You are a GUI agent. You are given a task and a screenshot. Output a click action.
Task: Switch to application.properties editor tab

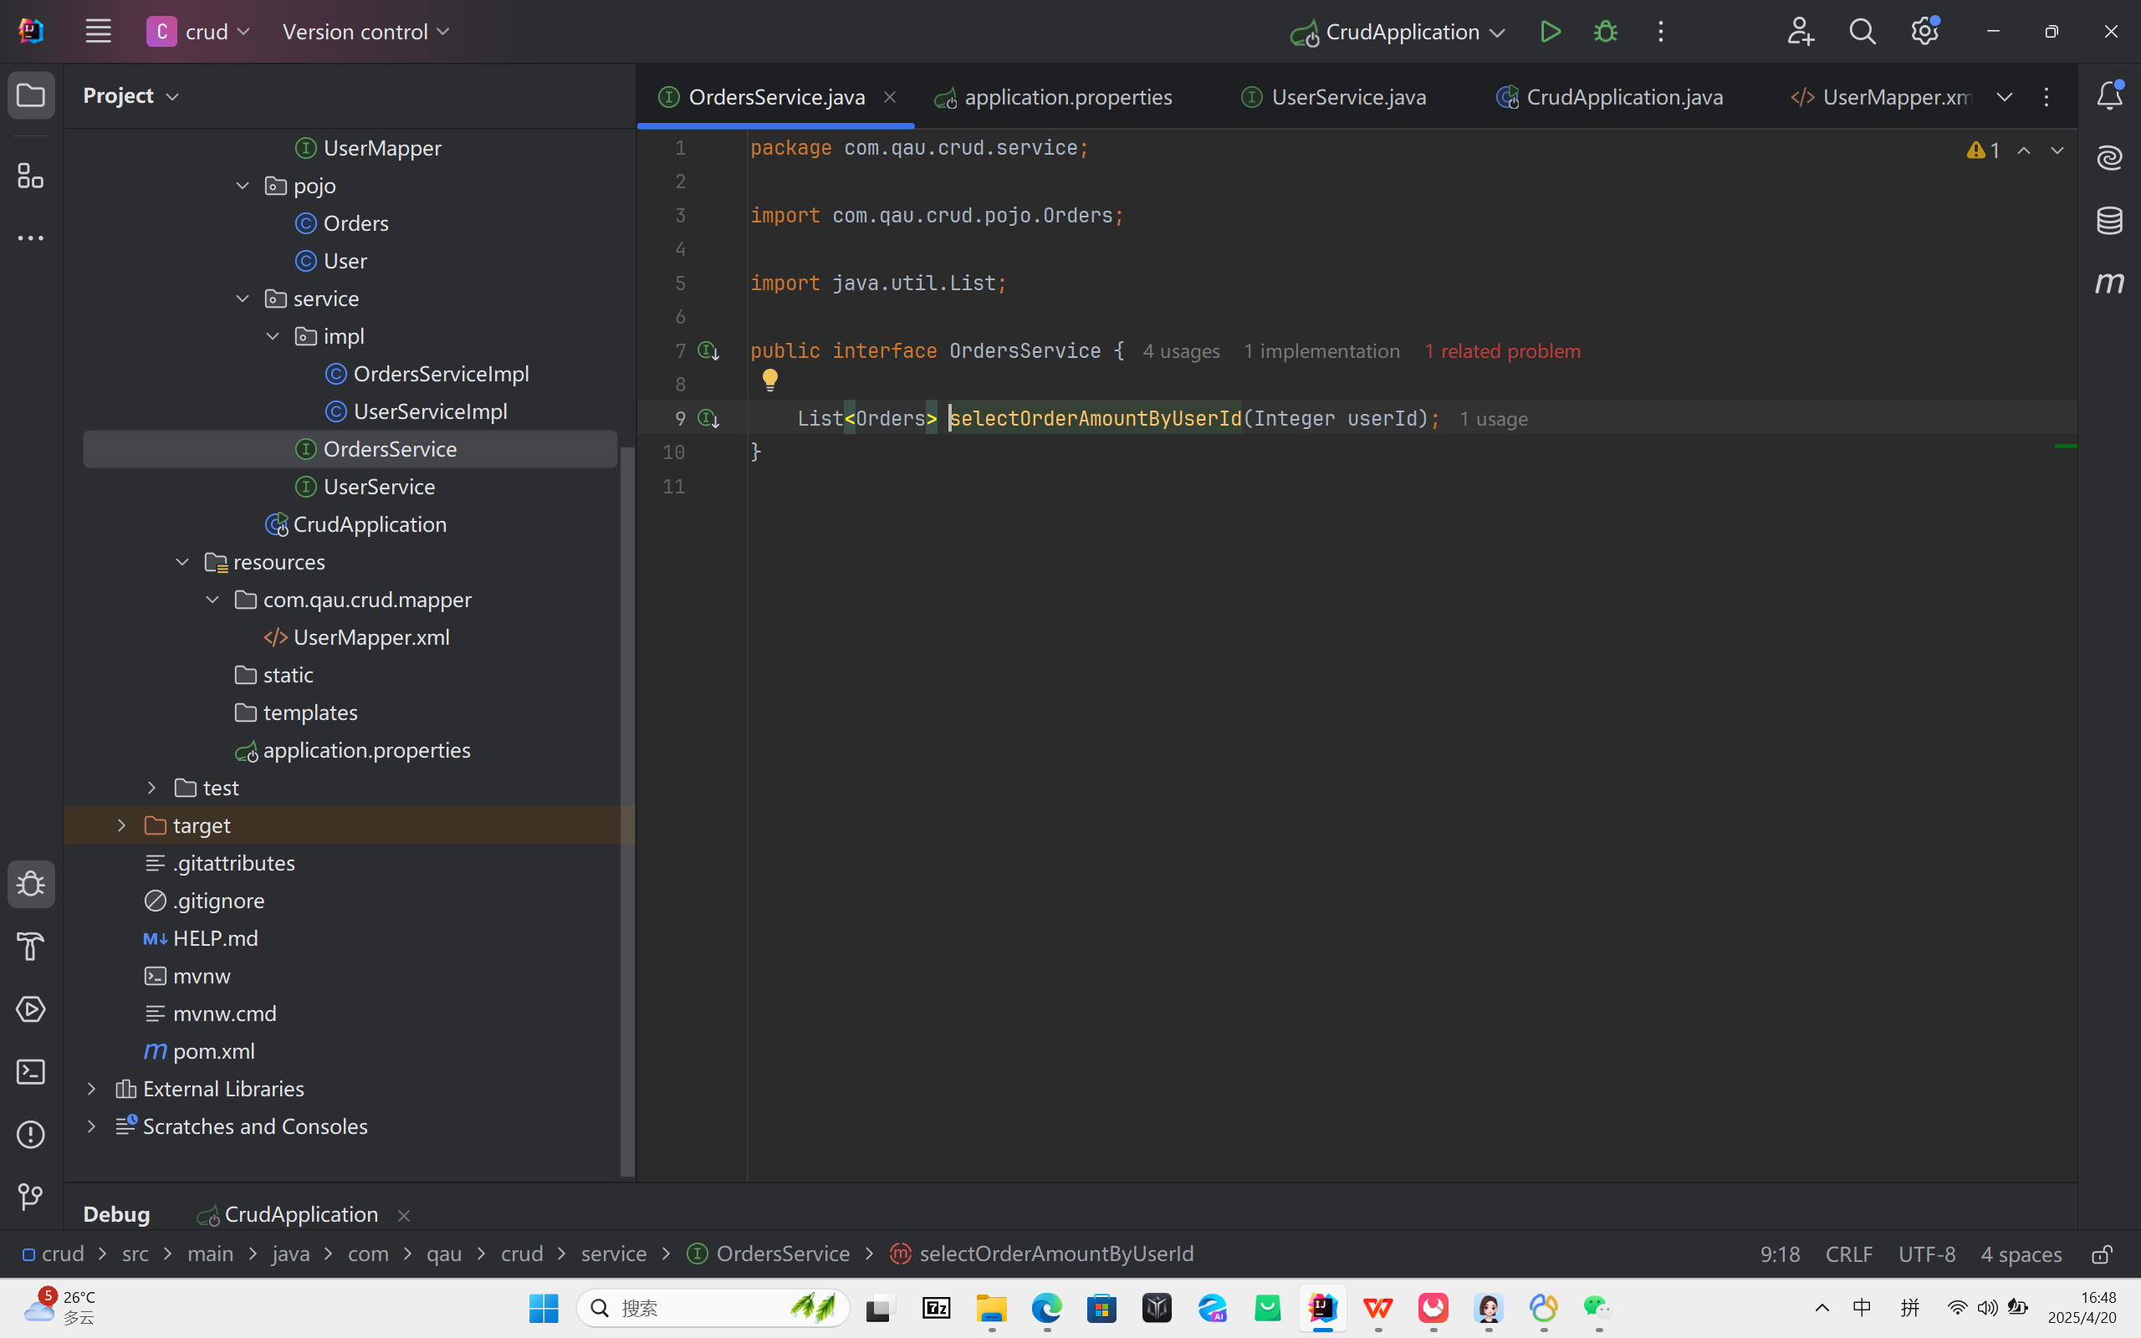1067,97
